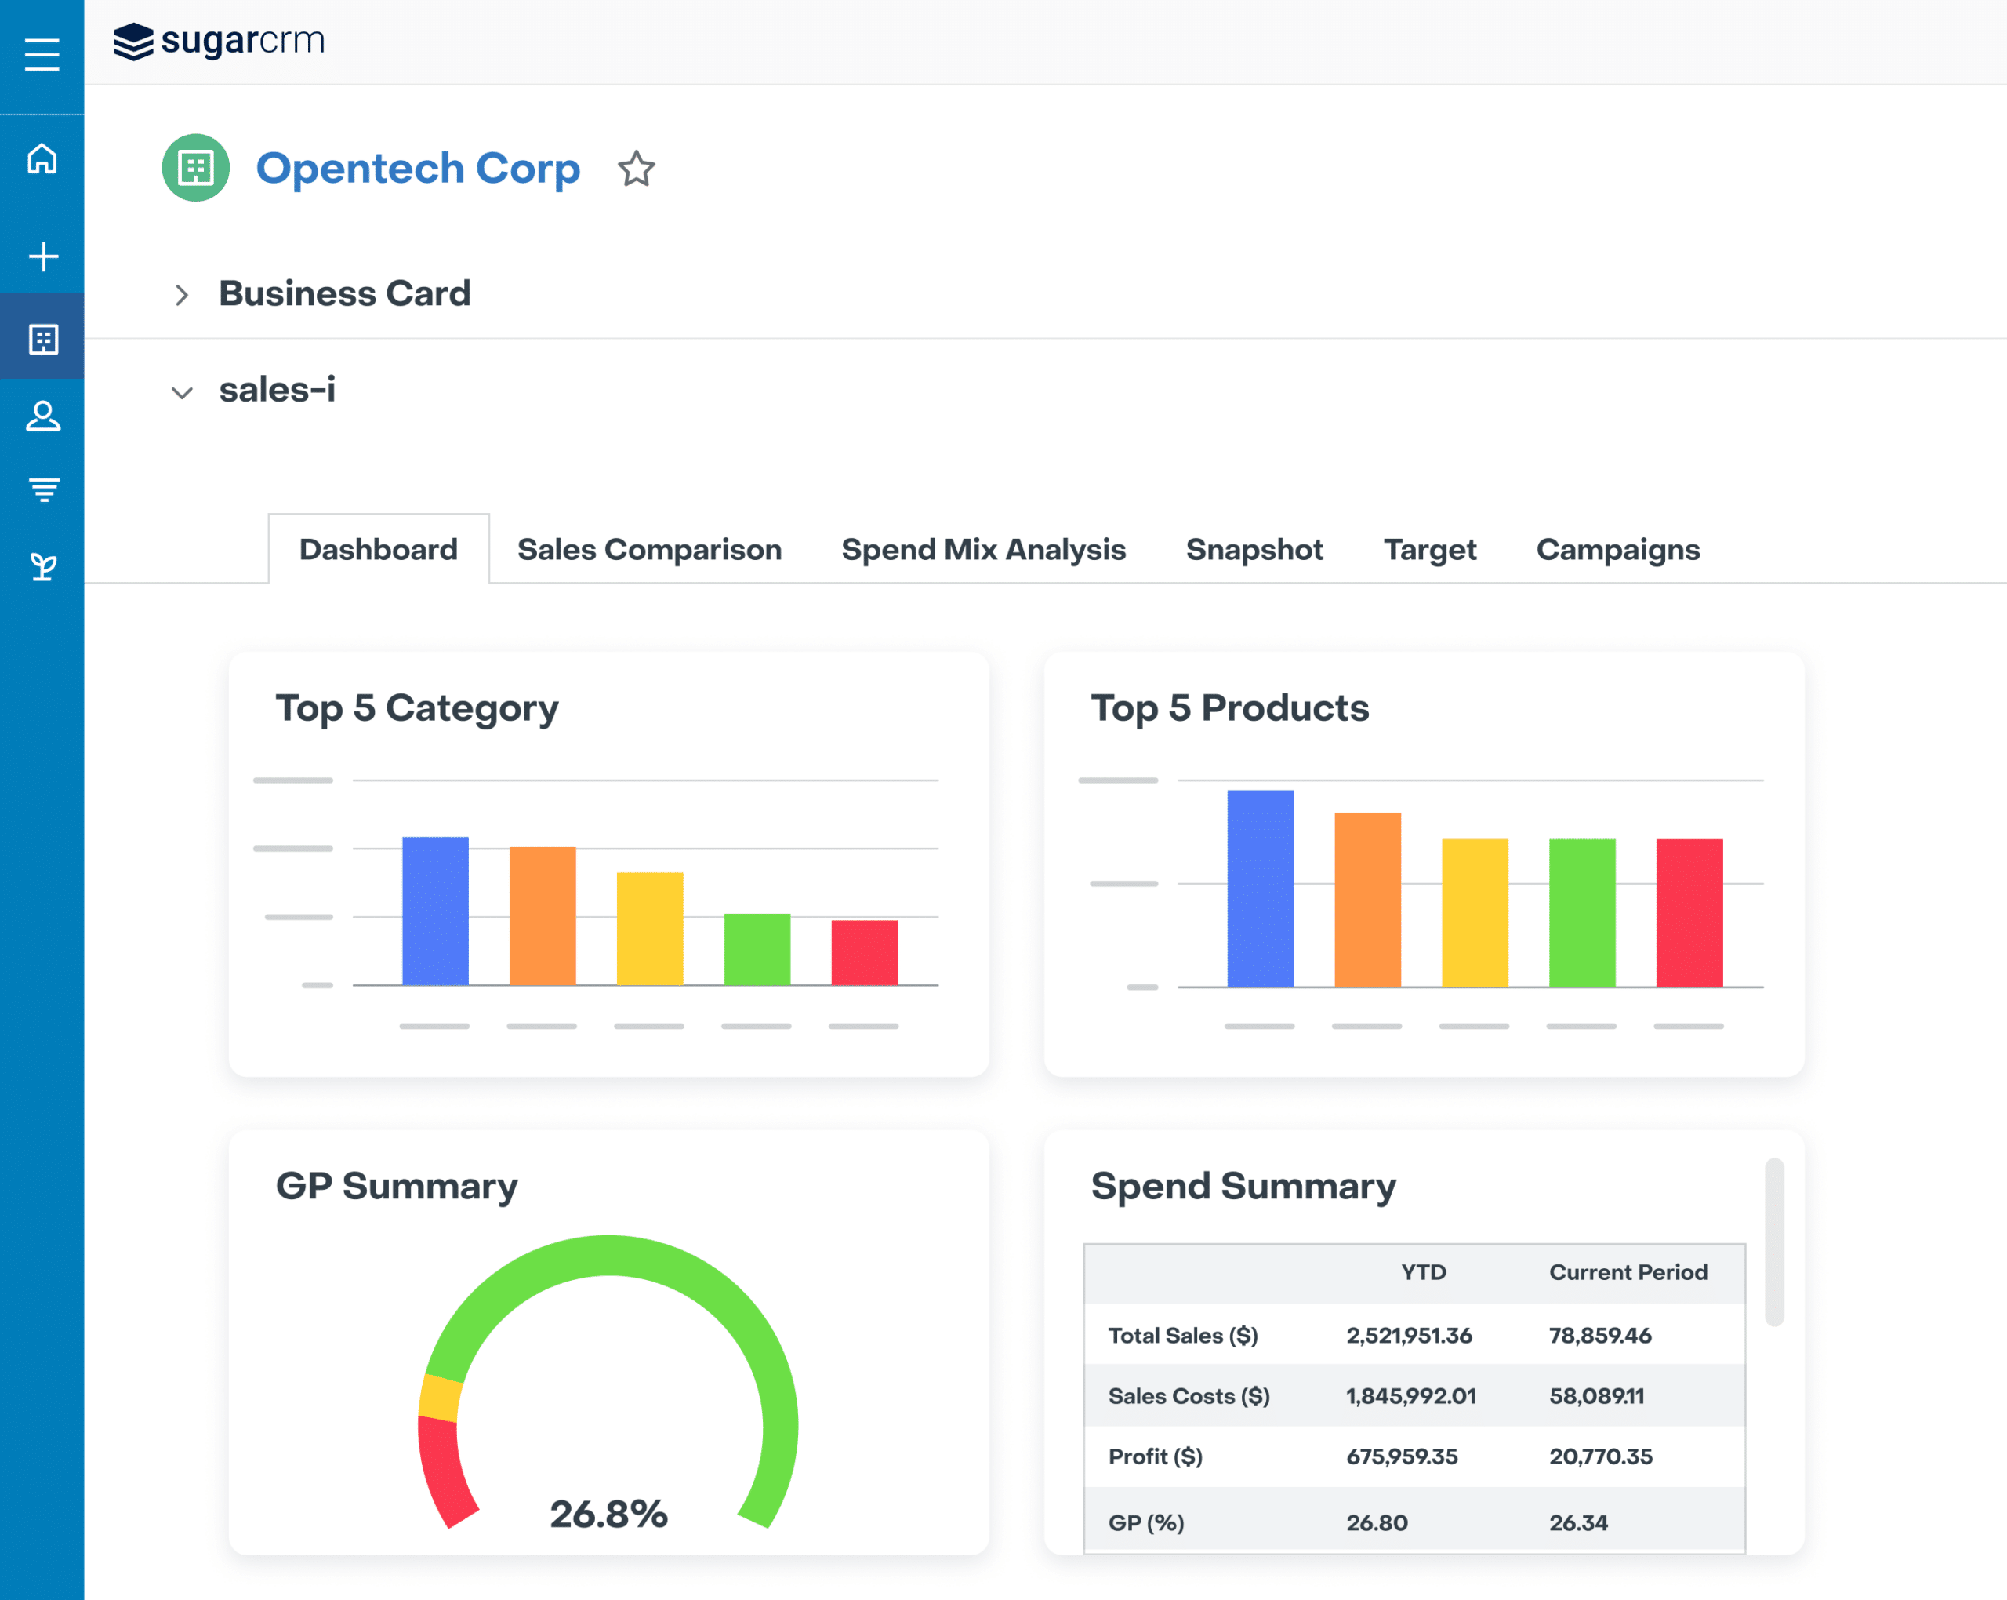Click blue bar in Top 5 Category chart

click(436, 911)
